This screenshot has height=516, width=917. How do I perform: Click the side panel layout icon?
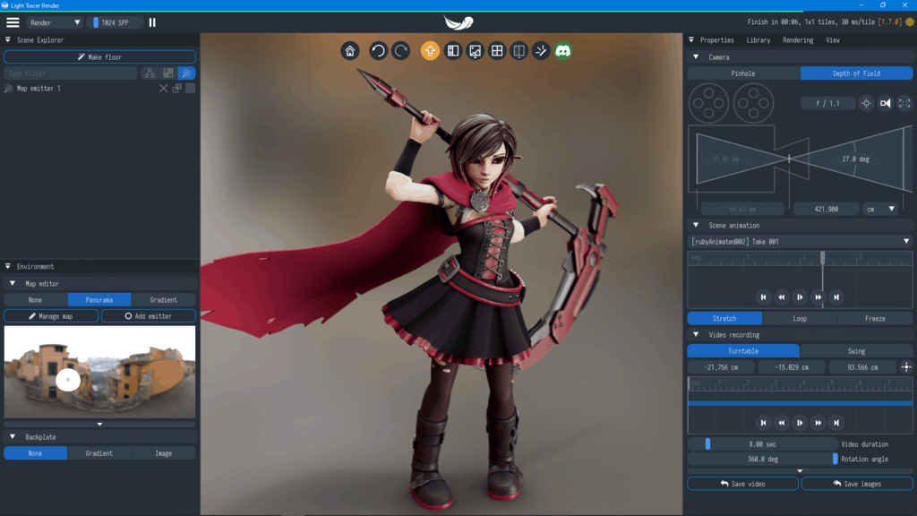click(452, 51)
